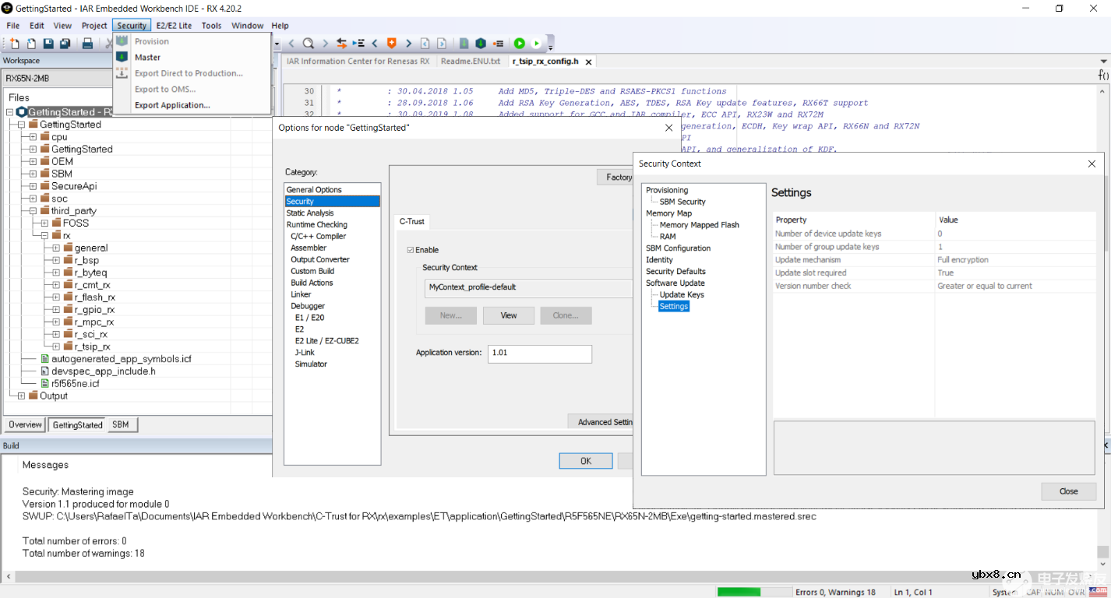
Task: Select Linker in the Category list
Action: (301, 294)
